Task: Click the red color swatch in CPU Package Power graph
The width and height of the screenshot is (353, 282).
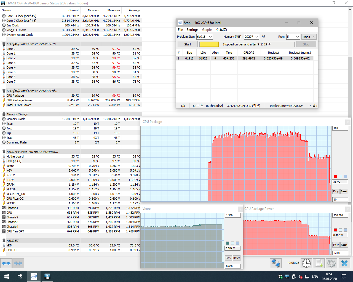Action: point(335,230)
